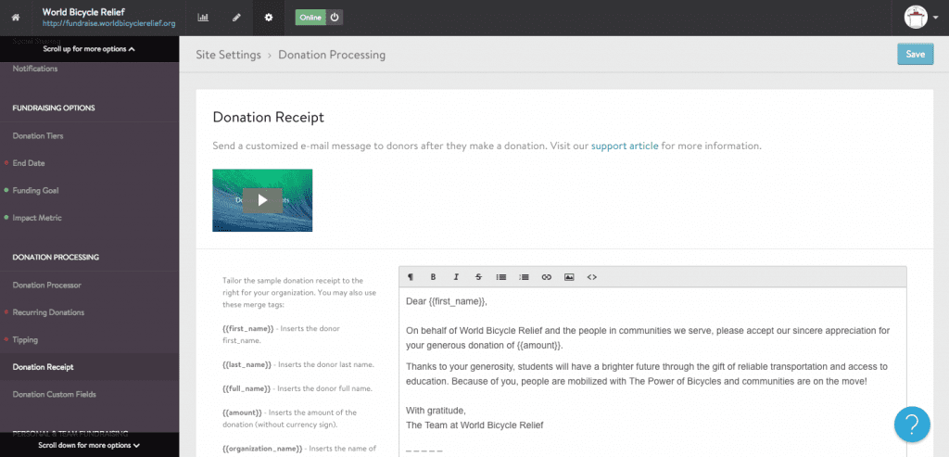Click 'The Team at World Bicycle Relief' line
949x457 pixels.
pyautogui.click(x=474, y=425)
